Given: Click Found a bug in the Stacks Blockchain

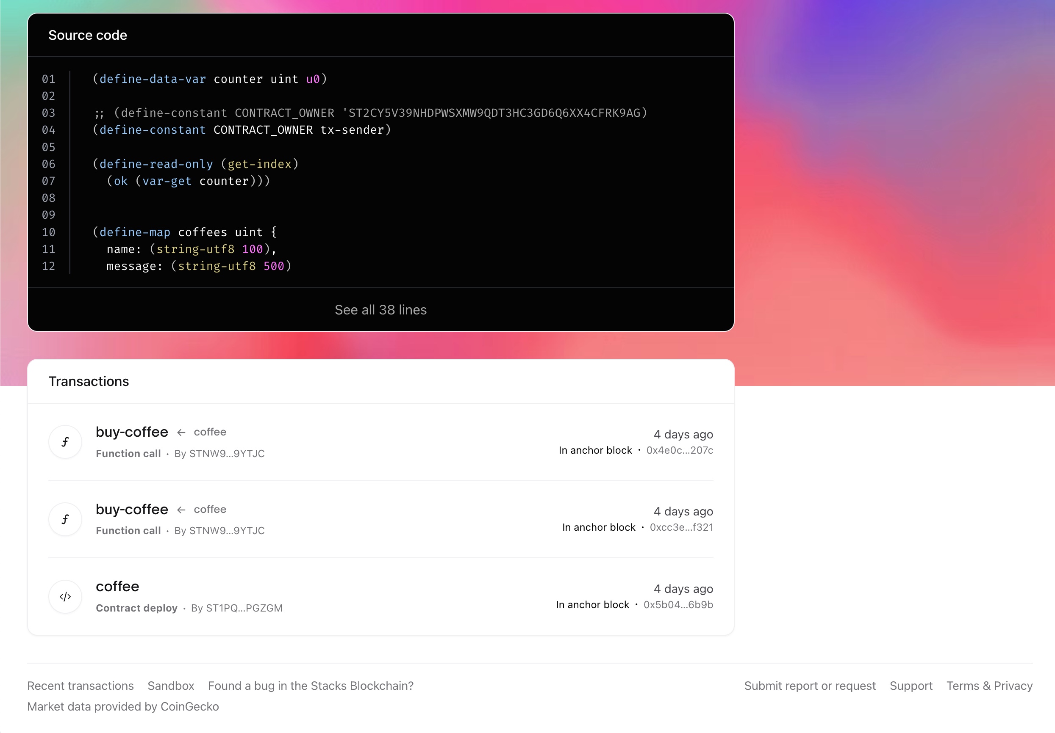Looking at the screenshot, I should pyautogui.click(x=311, y=685).
